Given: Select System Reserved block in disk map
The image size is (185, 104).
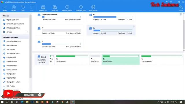Looking at the screenshot, I should click(x=51, y=60).
